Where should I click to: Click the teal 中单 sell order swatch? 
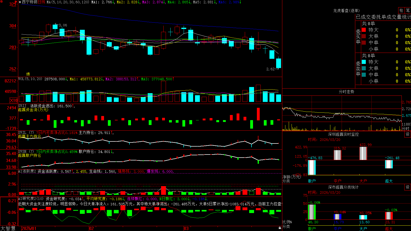click(364, 75)
